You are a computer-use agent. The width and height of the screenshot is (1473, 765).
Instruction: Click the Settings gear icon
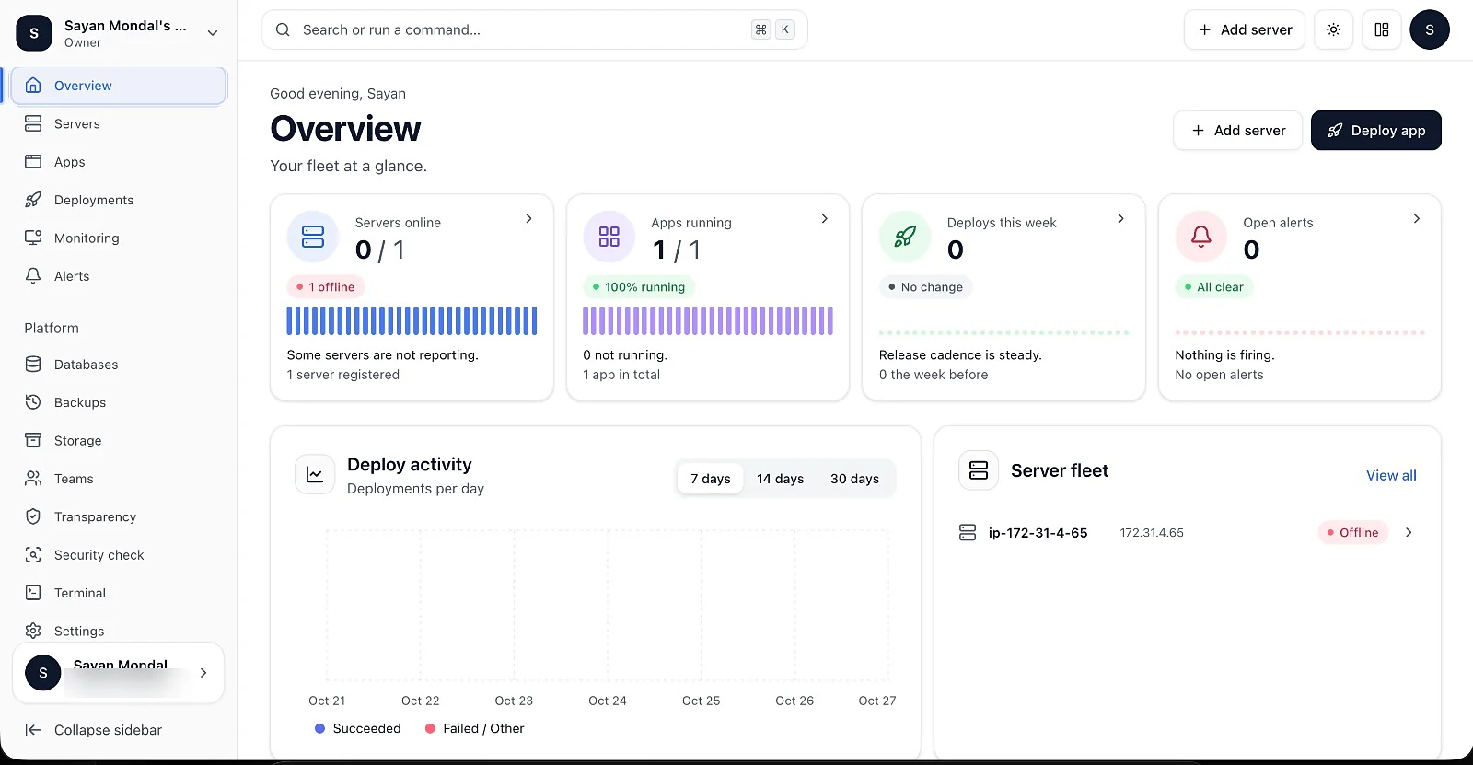(33, 631)
